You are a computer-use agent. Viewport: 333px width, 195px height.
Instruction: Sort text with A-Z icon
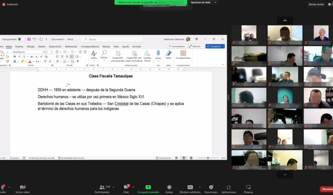[x=72, y=61]
